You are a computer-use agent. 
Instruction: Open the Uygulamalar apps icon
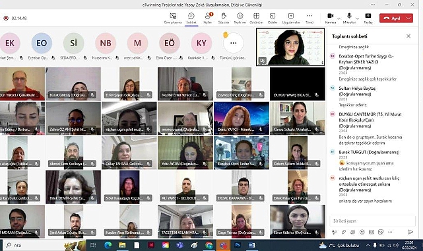point(291,18)
